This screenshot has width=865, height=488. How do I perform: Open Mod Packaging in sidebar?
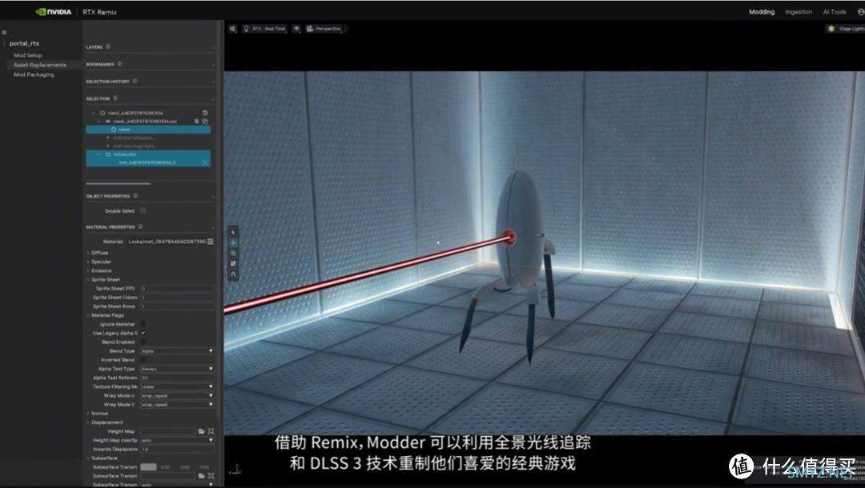pos(34,74)
